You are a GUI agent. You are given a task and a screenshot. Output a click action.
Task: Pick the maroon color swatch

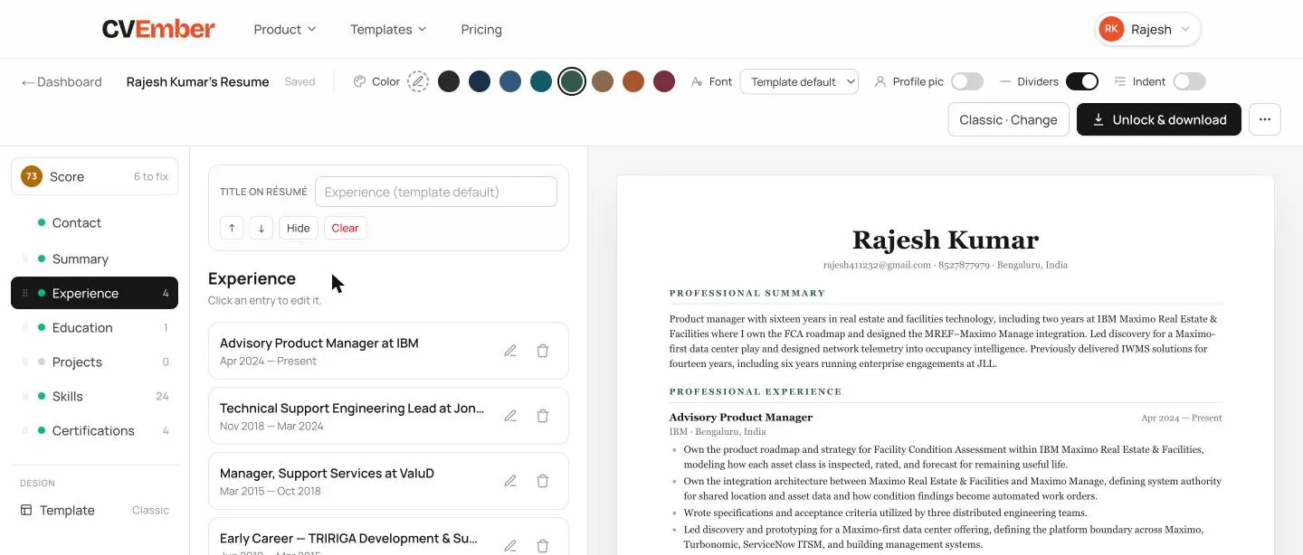[664, 81]
